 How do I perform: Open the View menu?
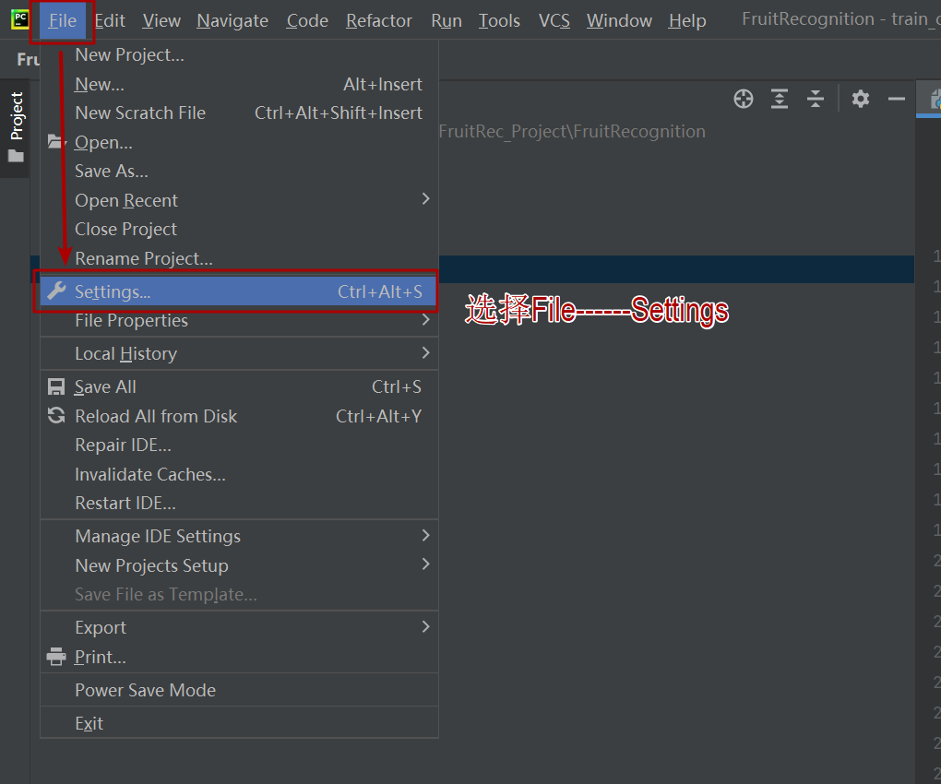tap(161, 21)
